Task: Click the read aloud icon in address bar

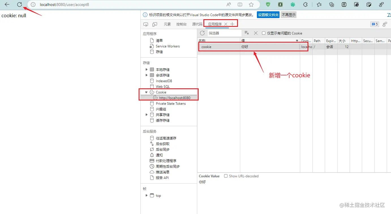Action: point(229,5)
